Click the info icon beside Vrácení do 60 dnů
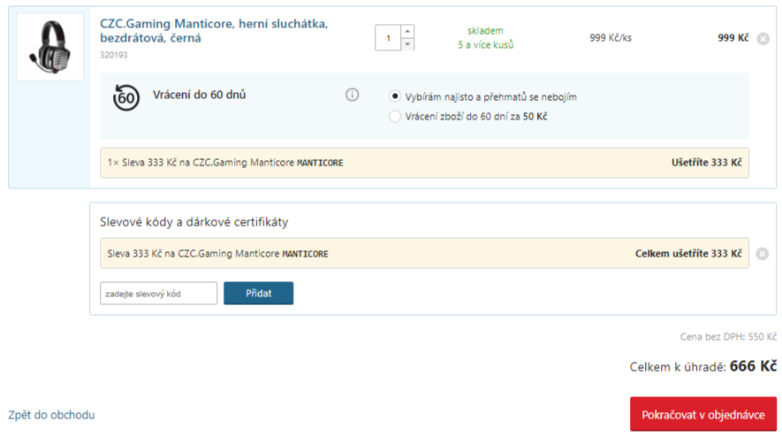 point(352,95)
